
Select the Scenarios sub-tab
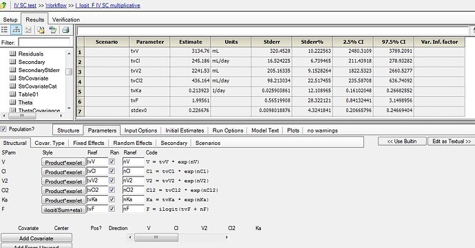click(208, 143)
